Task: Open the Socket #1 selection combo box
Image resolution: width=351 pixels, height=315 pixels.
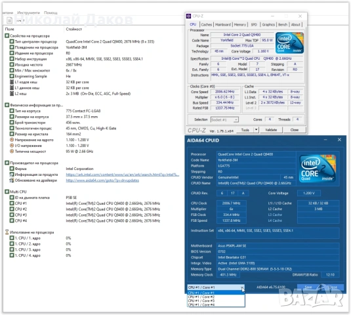Action: 224,120
